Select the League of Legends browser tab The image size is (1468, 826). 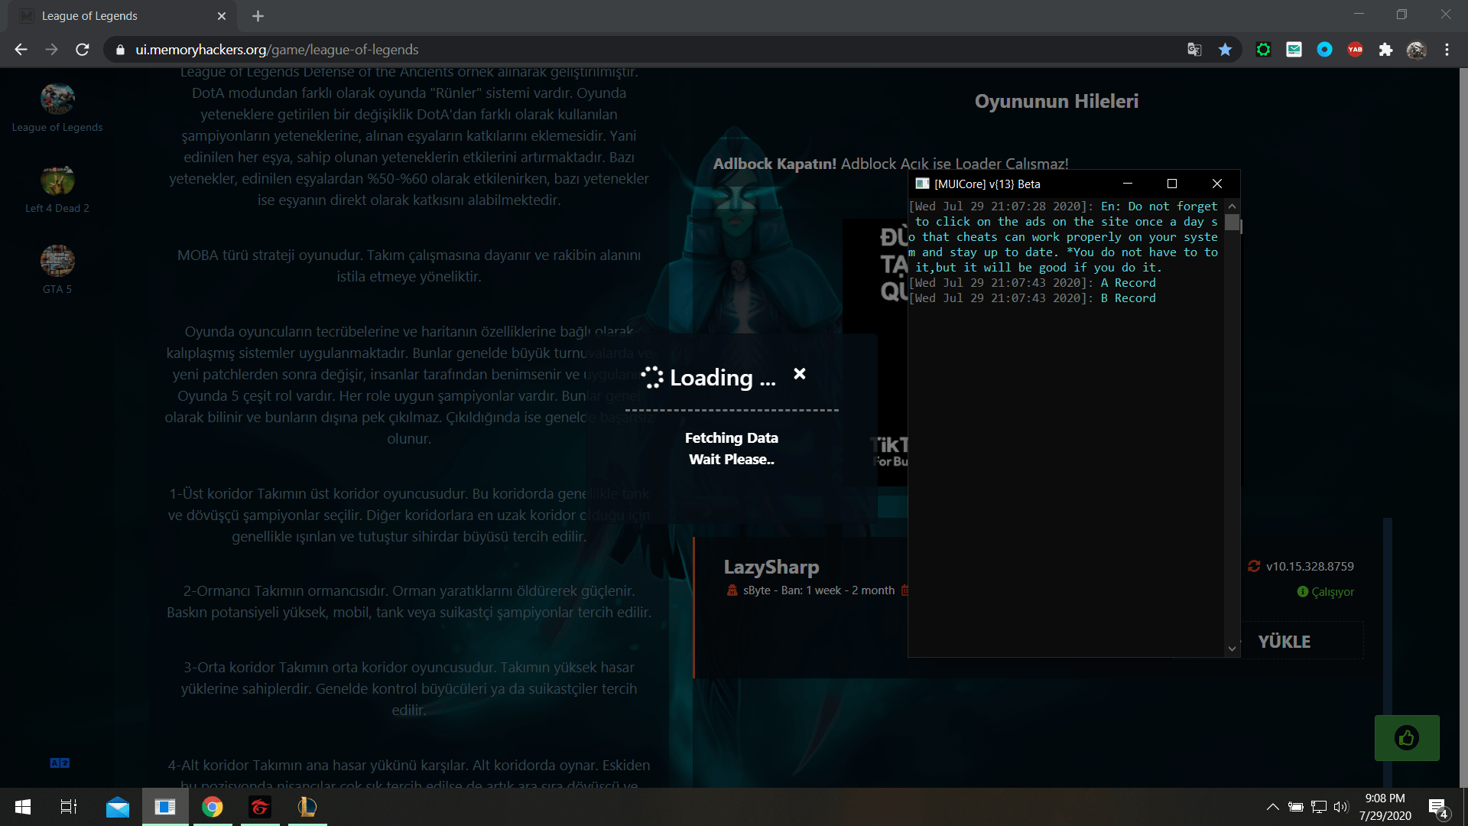(x=122, y=16)
